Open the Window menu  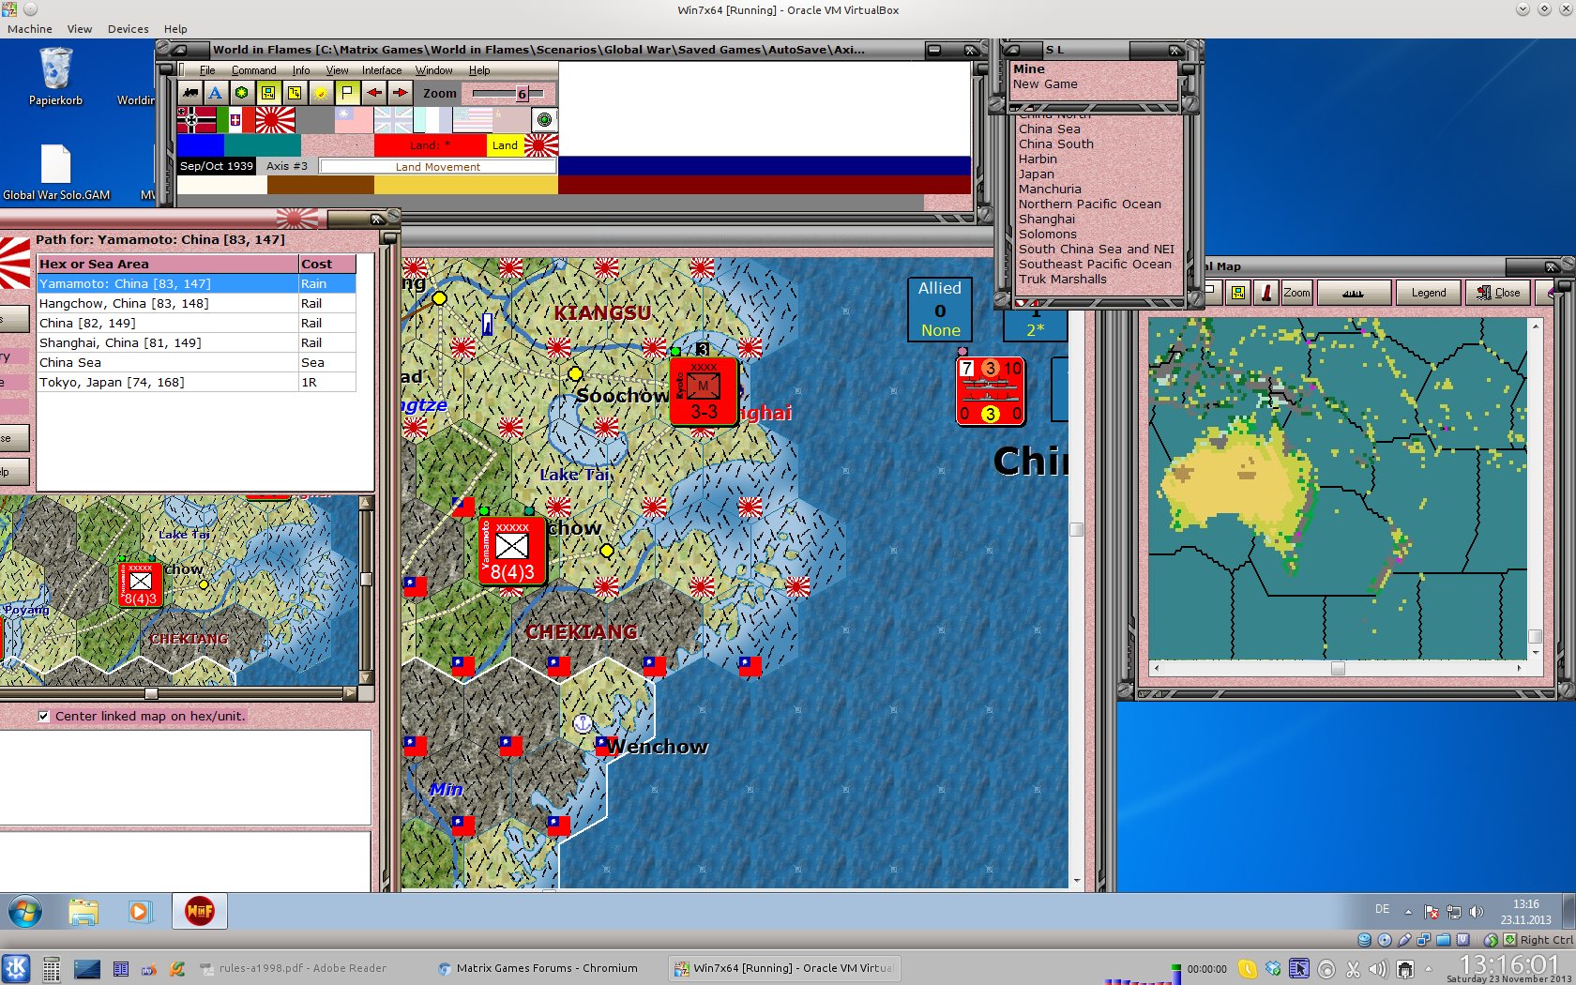(433, 70)
